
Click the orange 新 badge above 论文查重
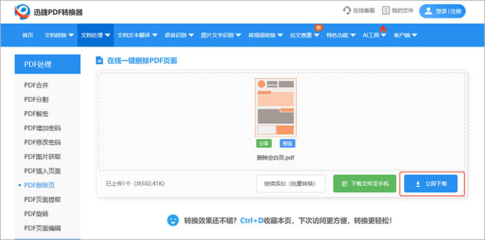pos(319,28)
